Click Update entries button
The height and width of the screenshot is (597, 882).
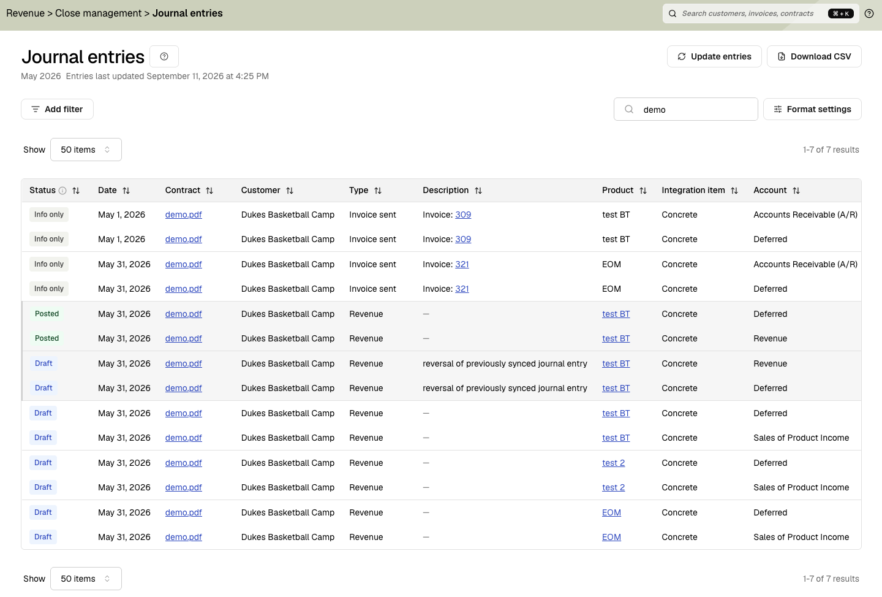(x=714, y=56)
